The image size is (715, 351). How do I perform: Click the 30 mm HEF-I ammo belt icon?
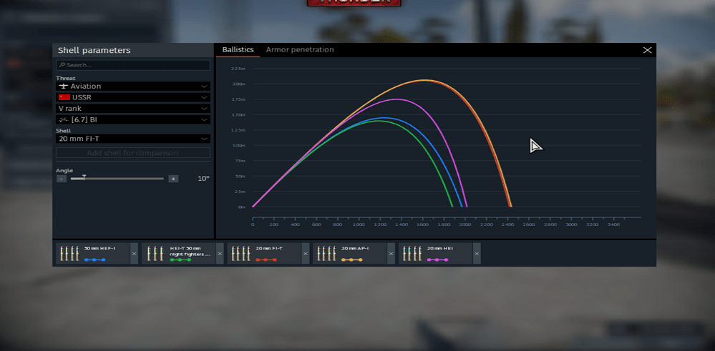(69, 254)
